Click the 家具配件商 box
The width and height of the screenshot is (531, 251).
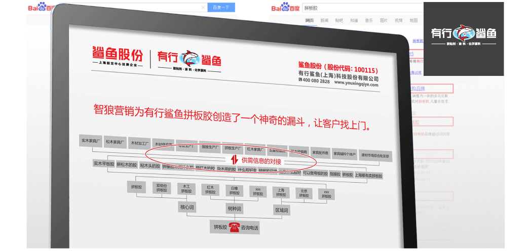pos(320,152)
